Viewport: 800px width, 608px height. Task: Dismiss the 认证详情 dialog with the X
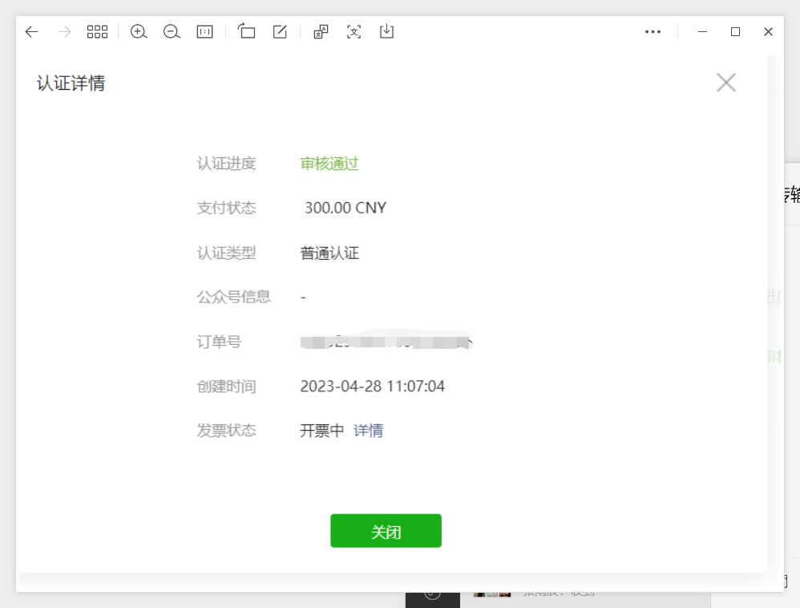pyautogui.click(x=726, y=82)
